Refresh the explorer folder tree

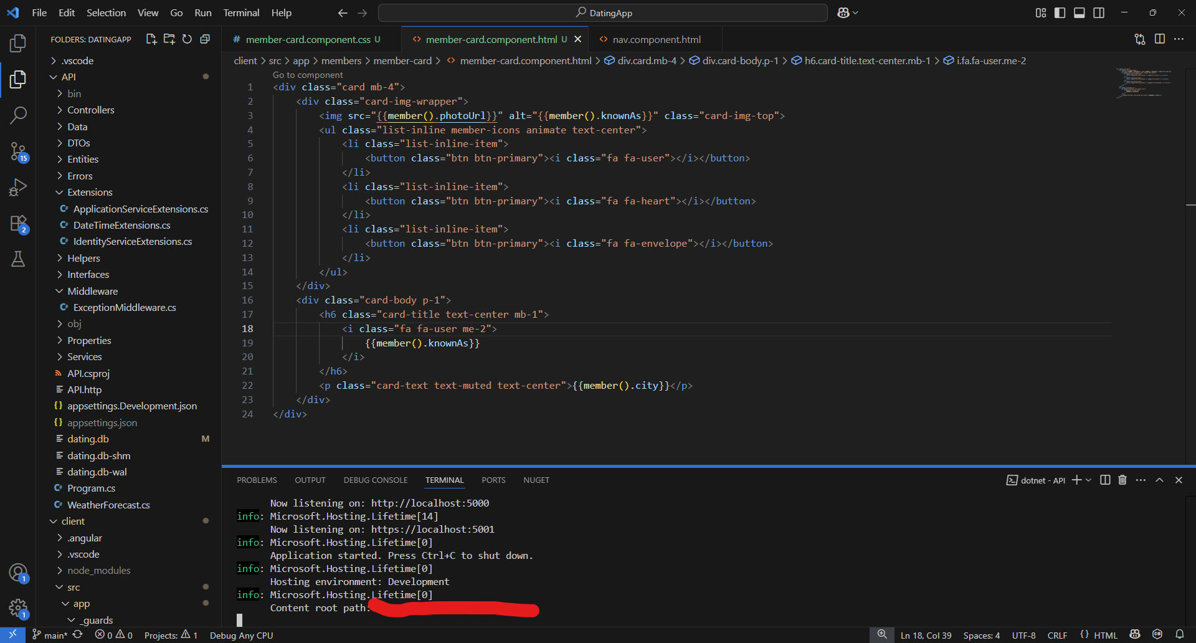pyautogui.click(x=187, y=39)
